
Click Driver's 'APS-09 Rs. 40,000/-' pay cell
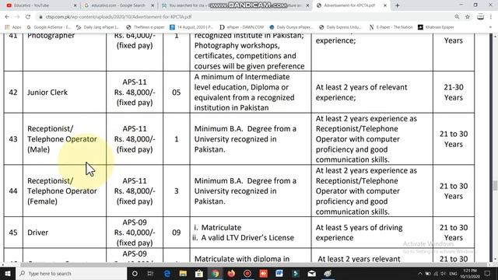(135, 233)
